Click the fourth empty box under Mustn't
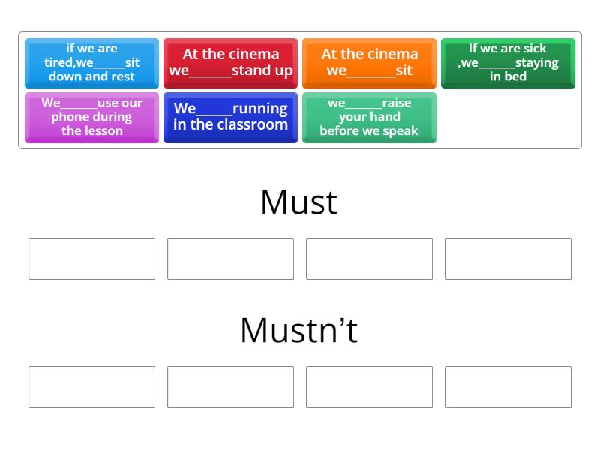 [x=508, y=386]
